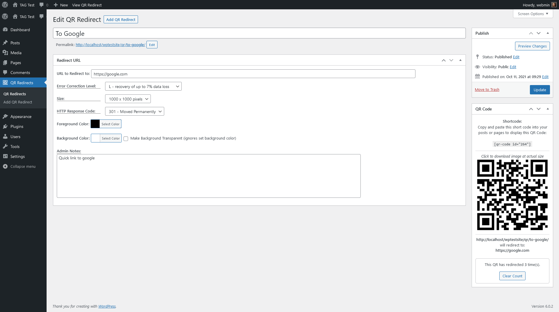Click Edit next to Status: Published
Screen dimensions: 559x312
click(x=516, y=57)
